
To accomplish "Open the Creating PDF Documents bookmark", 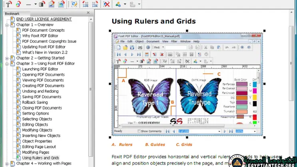I will click(43, 86).
